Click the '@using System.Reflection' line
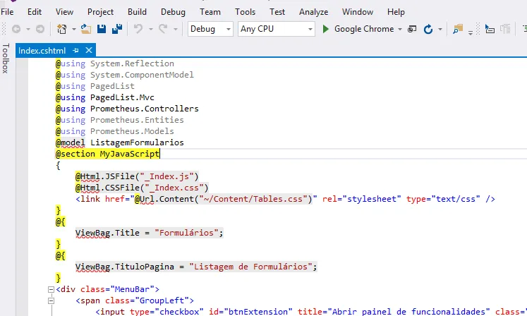Viewport: 527px width, 316px height. (x=115, y=63)
